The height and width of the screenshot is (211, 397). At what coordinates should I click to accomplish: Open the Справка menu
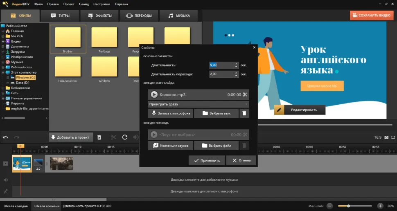pos(121,4)
